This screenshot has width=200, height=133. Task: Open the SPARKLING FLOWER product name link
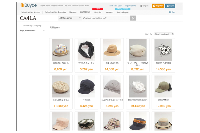(x=138, y=100)
